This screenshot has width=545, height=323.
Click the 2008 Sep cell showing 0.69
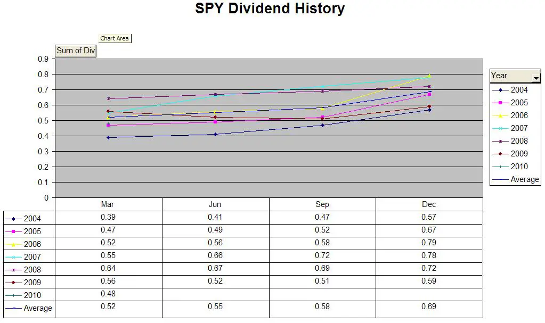click(x=322, y=268)
